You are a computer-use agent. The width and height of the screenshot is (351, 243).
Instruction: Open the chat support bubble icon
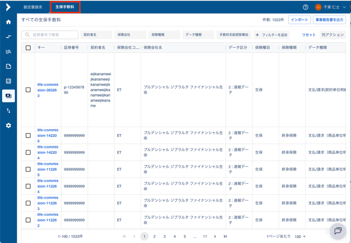click(x=337, y=231)
